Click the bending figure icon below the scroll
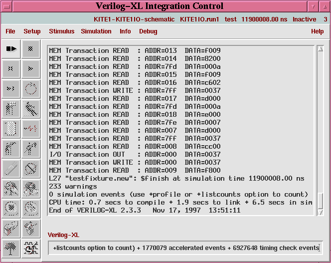This screenshot has width=331, height=263. click(x=11, y=148)
